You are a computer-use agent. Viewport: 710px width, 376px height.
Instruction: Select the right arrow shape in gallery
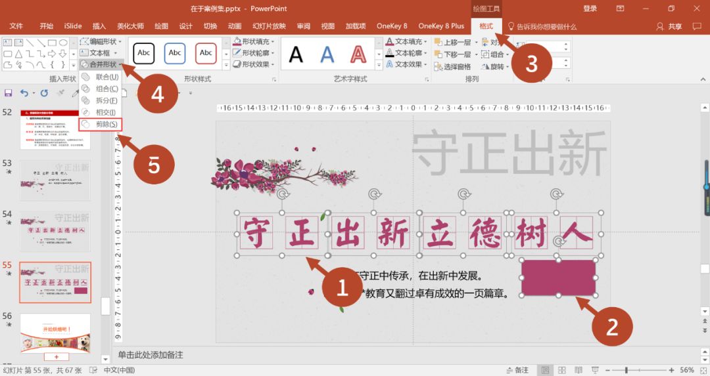[52, 54]
